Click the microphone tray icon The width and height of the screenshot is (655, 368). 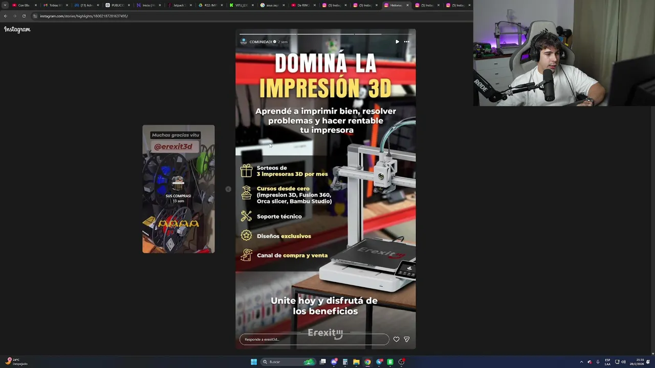[598, 362]
